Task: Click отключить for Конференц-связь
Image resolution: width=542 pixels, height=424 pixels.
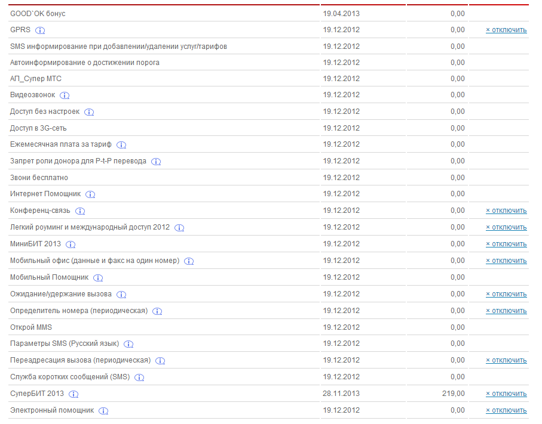Action: coord(506,211)
